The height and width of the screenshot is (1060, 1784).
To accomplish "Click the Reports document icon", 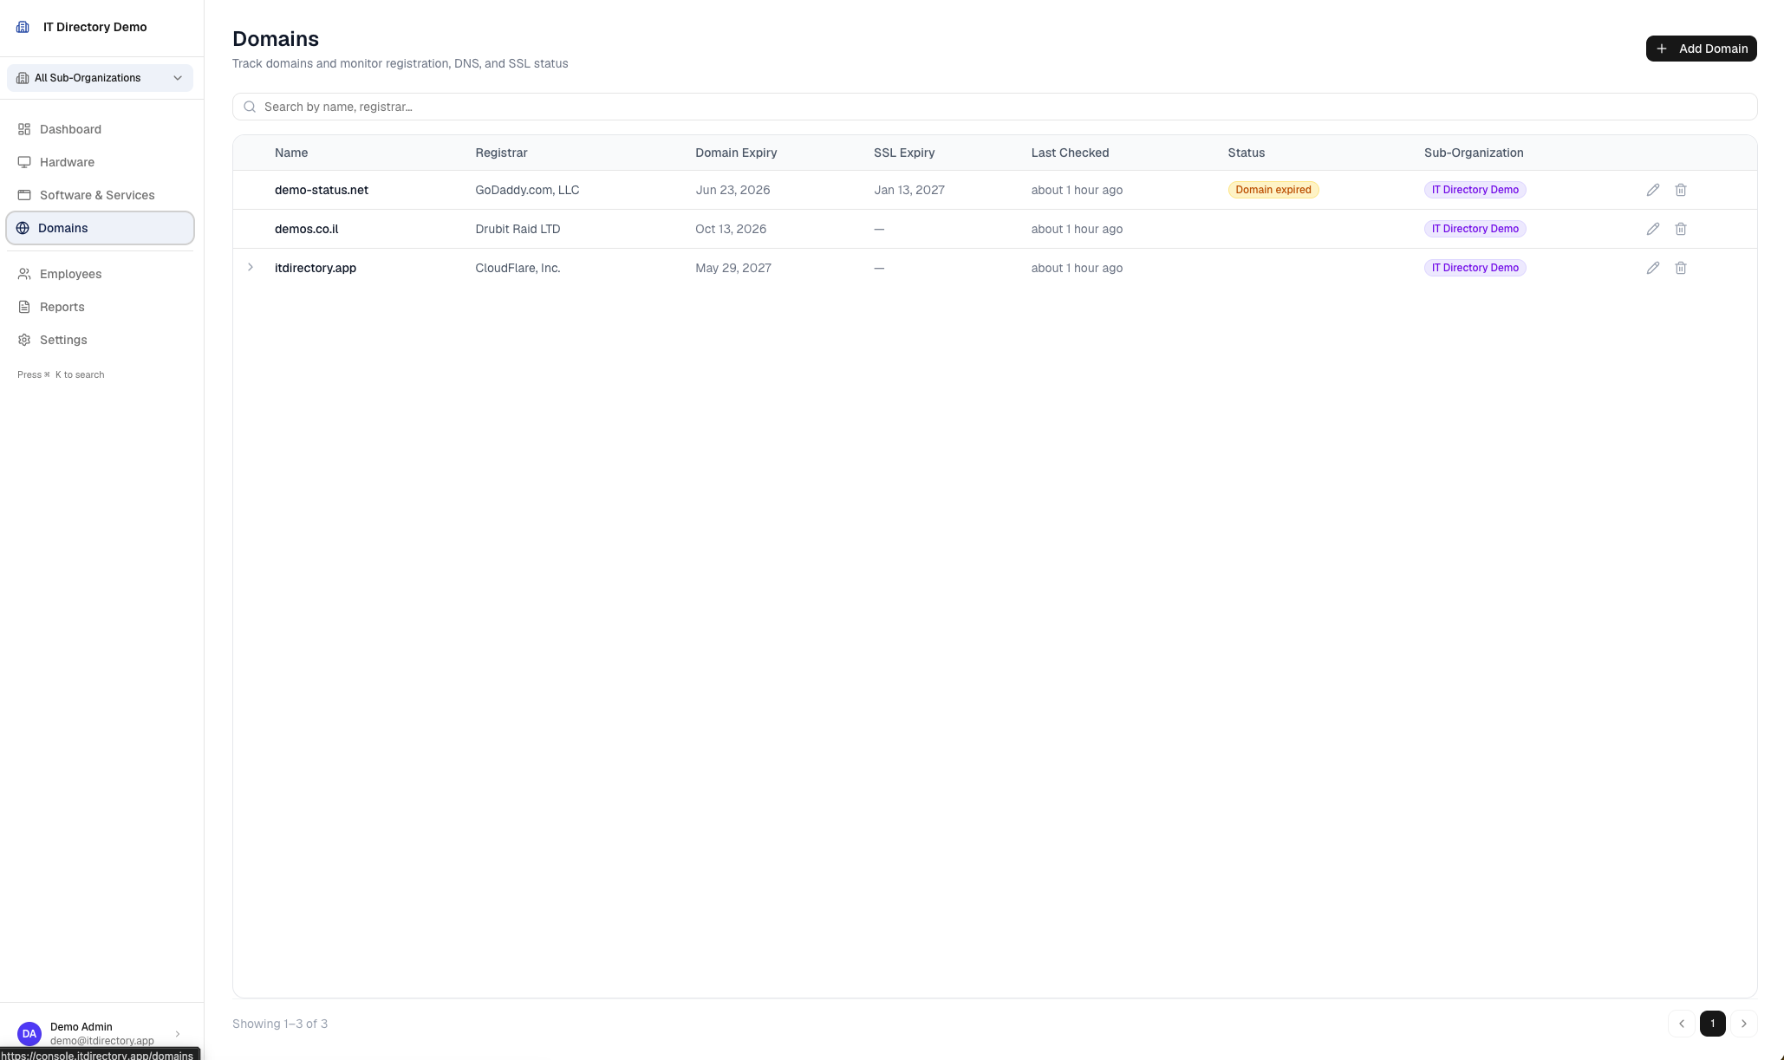I will (24, 307).
